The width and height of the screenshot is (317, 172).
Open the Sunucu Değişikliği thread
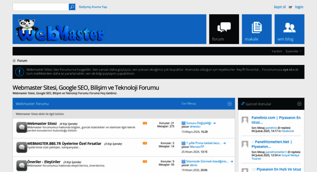199,123
